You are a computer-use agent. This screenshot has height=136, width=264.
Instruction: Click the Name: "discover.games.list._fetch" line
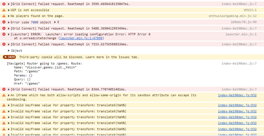point(45,67)
